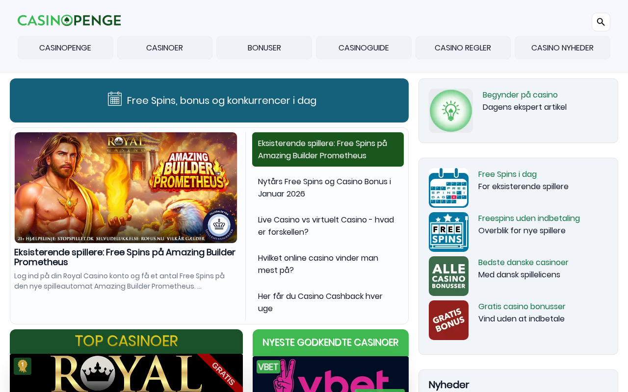Screen dimensions: 628x392
Task: Open Hvilket online casino vinder man mest på
Action: [328, 264]
